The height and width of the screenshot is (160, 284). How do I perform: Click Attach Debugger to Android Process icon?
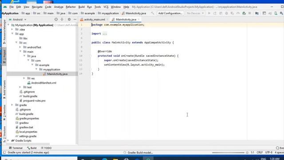click(x=244, y=13)
